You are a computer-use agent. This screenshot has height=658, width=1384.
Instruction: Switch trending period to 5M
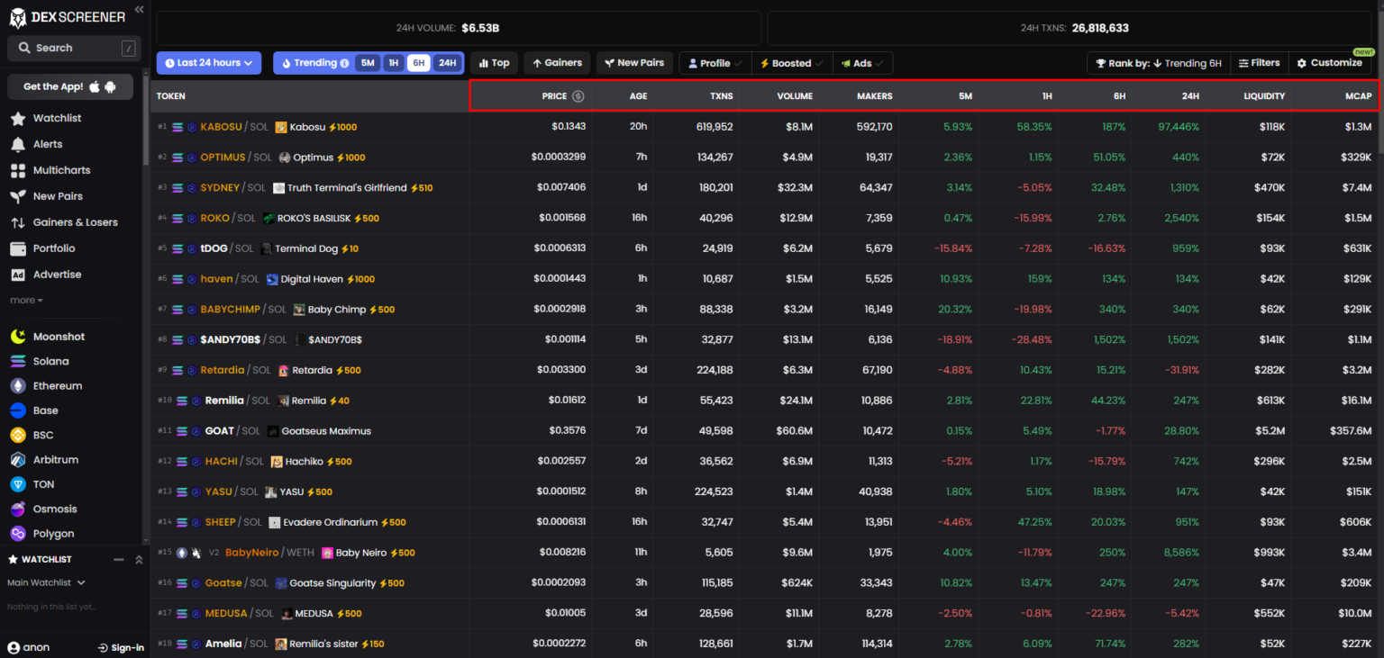[x=367, y=63]
